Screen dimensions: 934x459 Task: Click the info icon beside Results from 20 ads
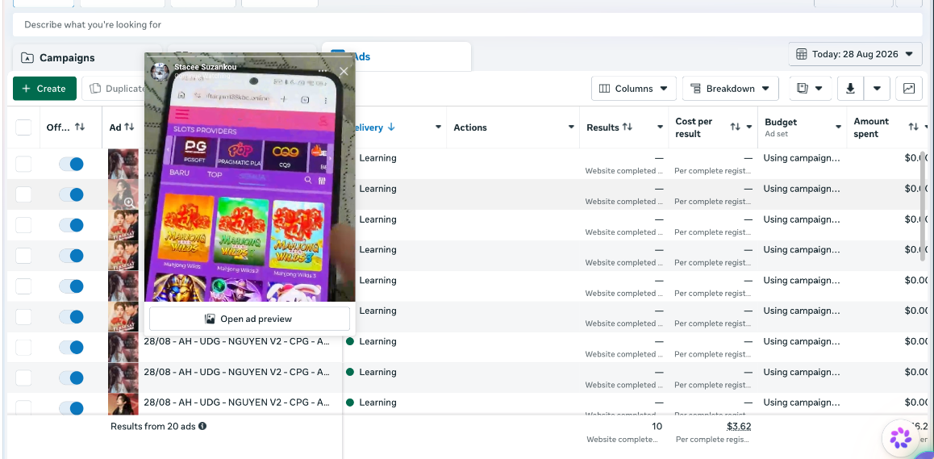pyautogui.click(x=202, y=426)
